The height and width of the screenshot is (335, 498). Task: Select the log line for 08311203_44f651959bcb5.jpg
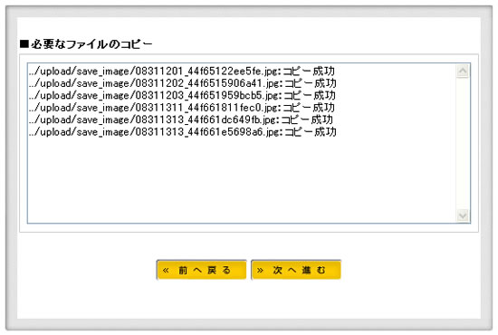[182, 95]
